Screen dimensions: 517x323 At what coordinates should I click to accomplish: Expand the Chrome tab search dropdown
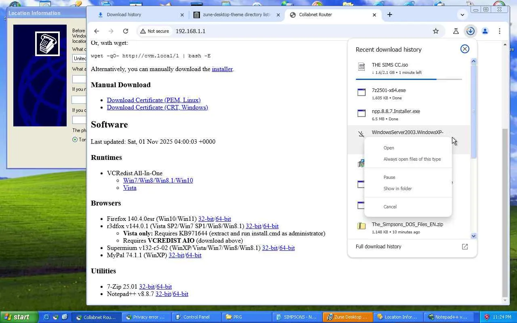pyautogui.click(x=462, y=15)
